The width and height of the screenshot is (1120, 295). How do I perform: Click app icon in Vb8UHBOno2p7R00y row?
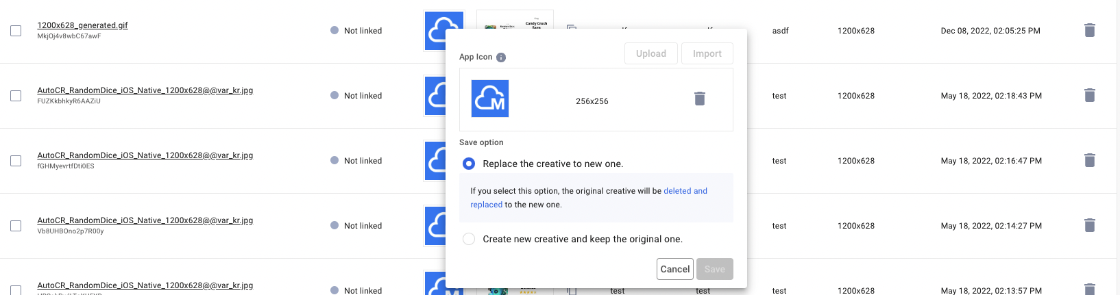click(x=435, y=225)
